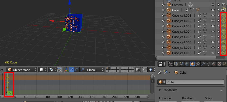Image resolution: width=227 pixels, height=102 pixels.
Task: Click the Cube object name field
Action: 195,82
